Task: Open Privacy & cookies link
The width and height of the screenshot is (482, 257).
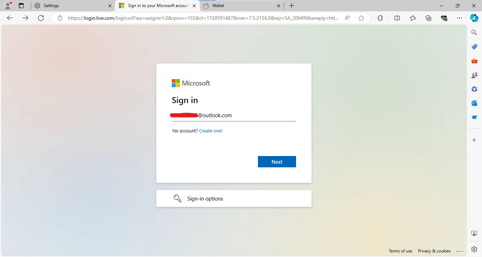Action: point(434,251)
